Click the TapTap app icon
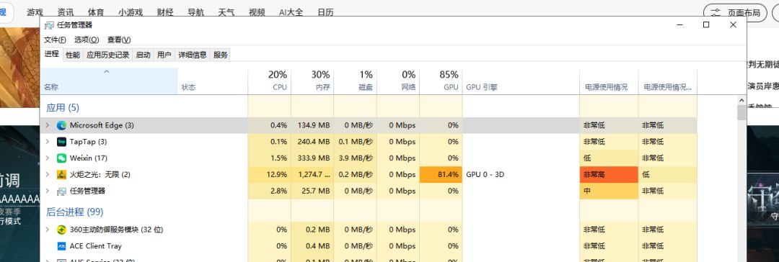 click(61, 142)
